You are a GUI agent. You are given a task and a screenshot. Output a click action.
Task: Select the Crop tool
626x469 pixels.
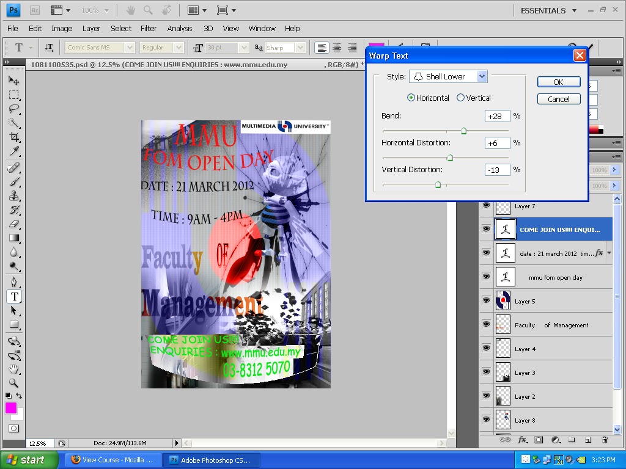tap(14, 137)
